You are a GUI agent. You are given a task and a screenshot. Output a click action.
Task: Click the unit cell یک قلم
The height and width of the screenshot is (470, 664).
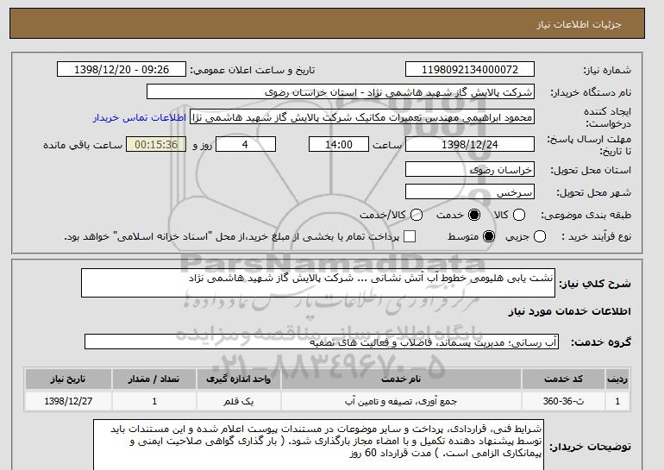coord(238,401)
